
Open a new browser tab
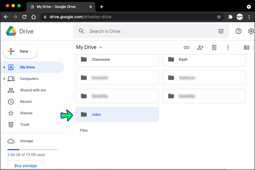[102, 7]
